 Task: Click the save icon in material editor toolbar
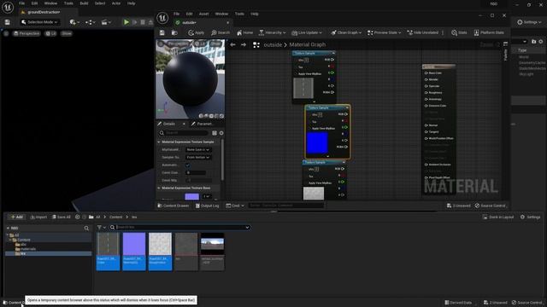coord(162,32)
